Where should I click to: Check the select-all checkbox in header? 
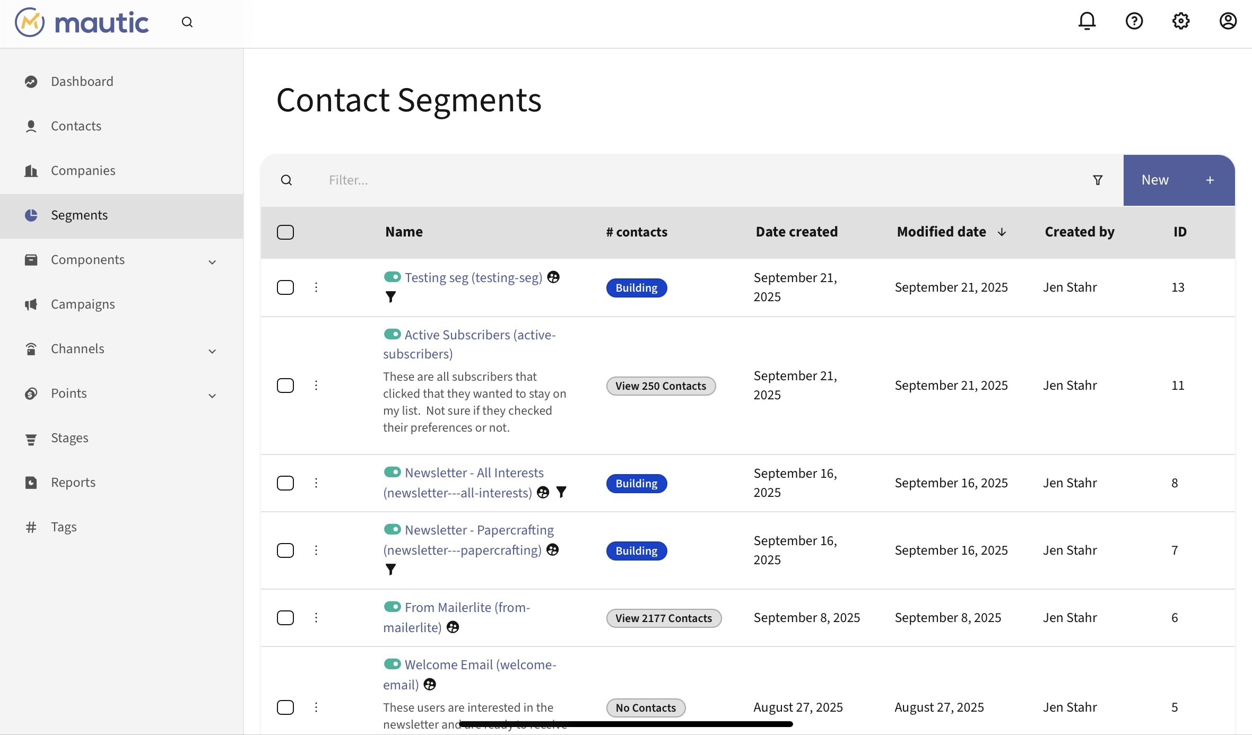pos(285,232)
